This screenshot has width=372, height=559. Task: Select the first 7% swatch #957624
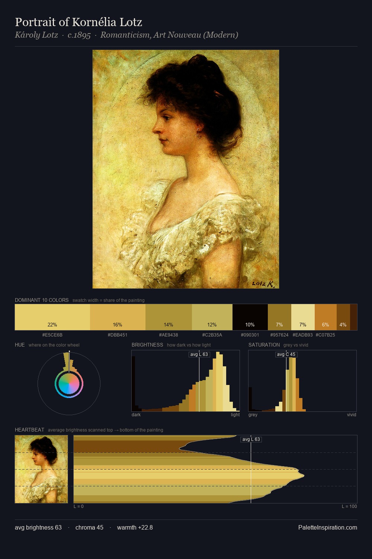tap(279, 317)
